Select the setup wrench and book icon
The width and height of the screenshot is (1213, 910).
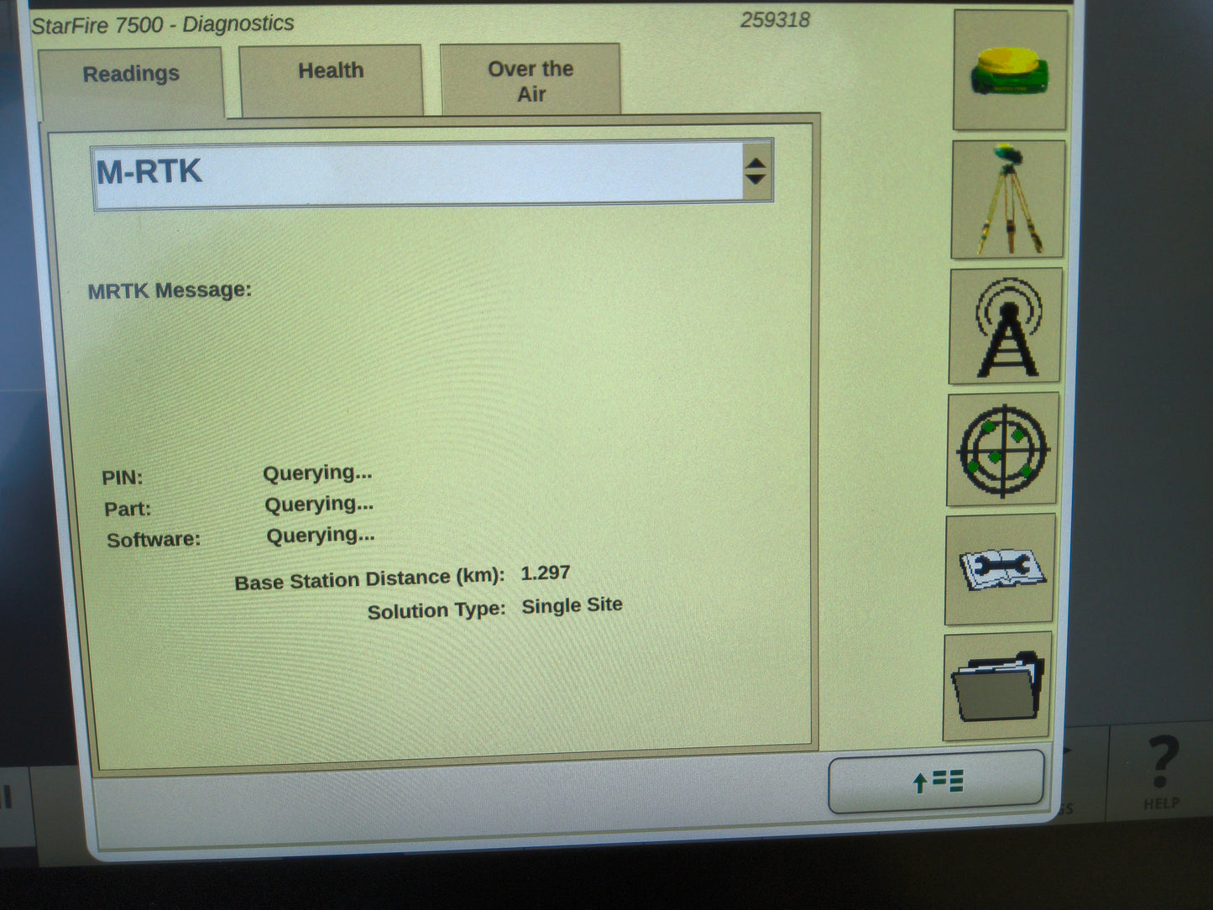pyautogui.click(x=998, y=569)
